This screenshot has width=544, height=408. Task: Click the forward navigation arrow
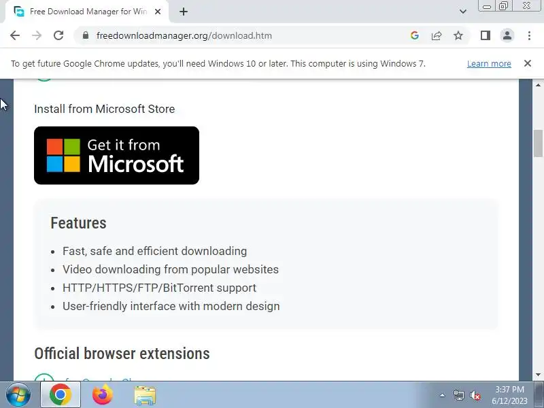click(37, 35)
